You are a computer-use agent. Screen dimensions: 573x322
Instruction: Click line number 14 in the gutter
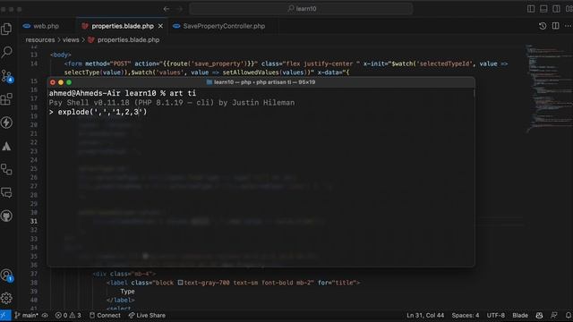34,64
